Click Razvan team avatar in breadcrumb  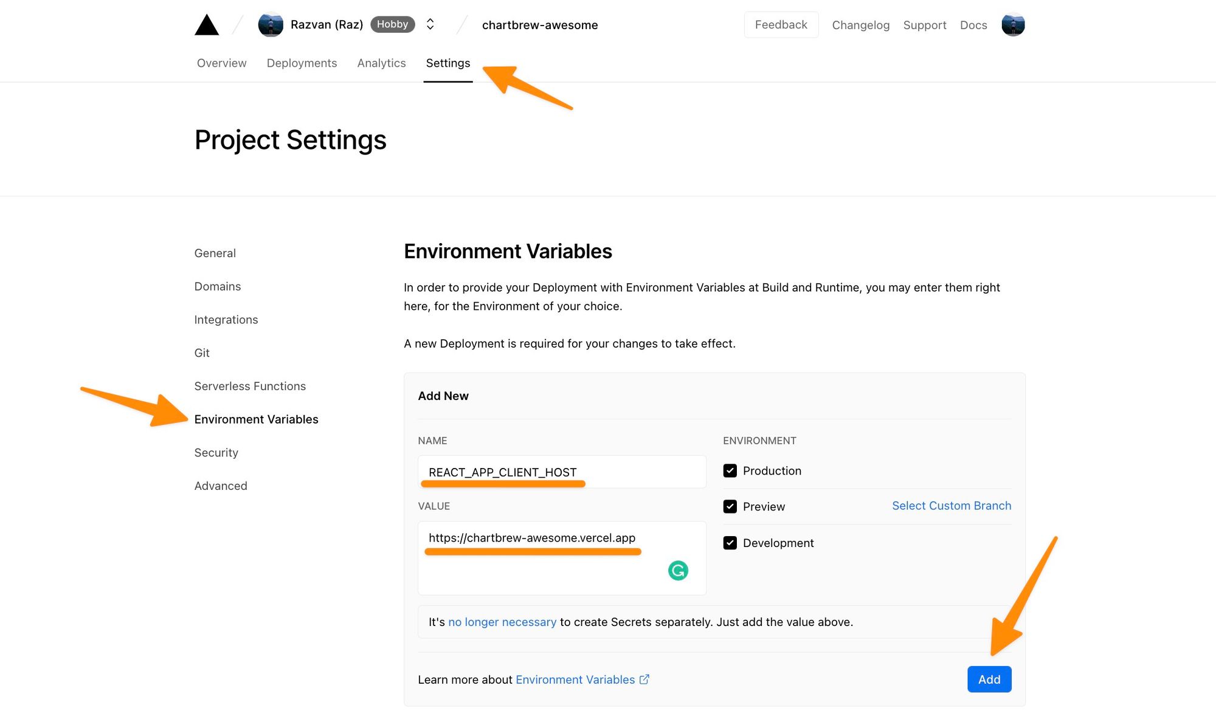271,25
